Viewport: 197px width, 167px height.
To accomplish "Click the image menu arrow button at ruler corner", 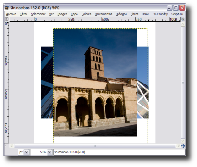I will pyautogui.click(x=7, y=19).
